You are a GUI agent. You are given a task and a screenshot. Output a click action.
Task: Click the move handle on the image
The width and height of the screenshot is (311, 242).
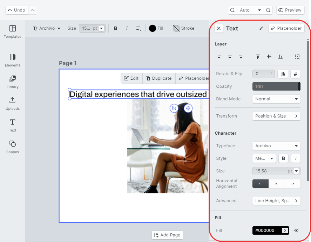tap(188, 108)
